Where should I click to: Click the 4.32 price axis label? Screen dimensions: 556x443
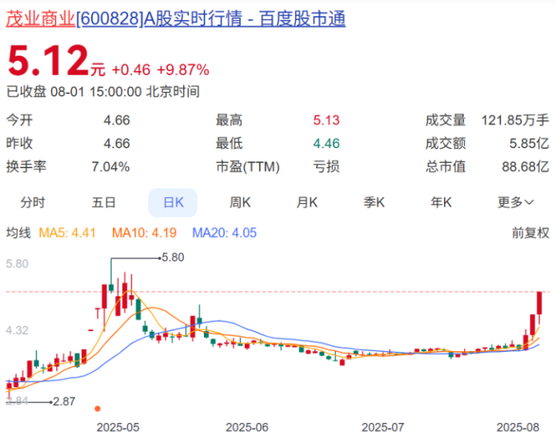pyautogui.click(x=17, y=330)
